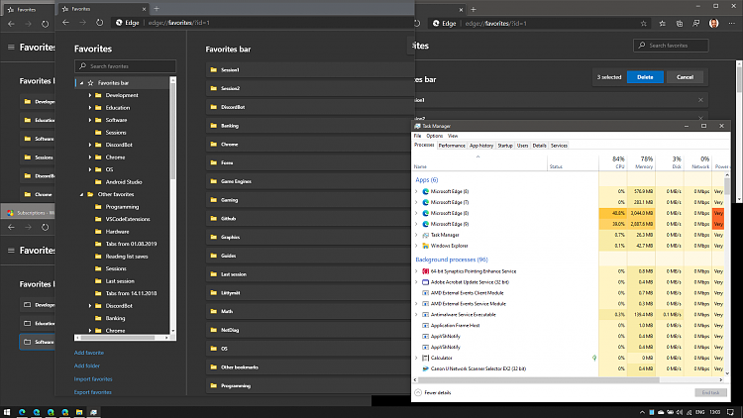Viewport: 743px width, 418px height.
Task: Select 'Tabs from 01.08.2019' tree folder
Action: [131, 244]
